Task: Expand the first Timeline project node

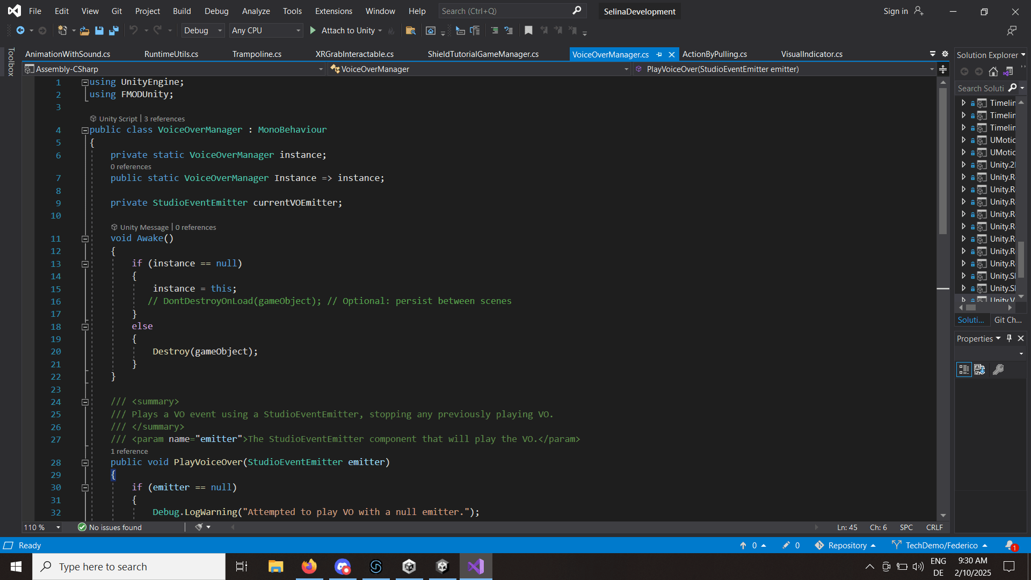Action: pyautogui.click(x=963, y=103)
